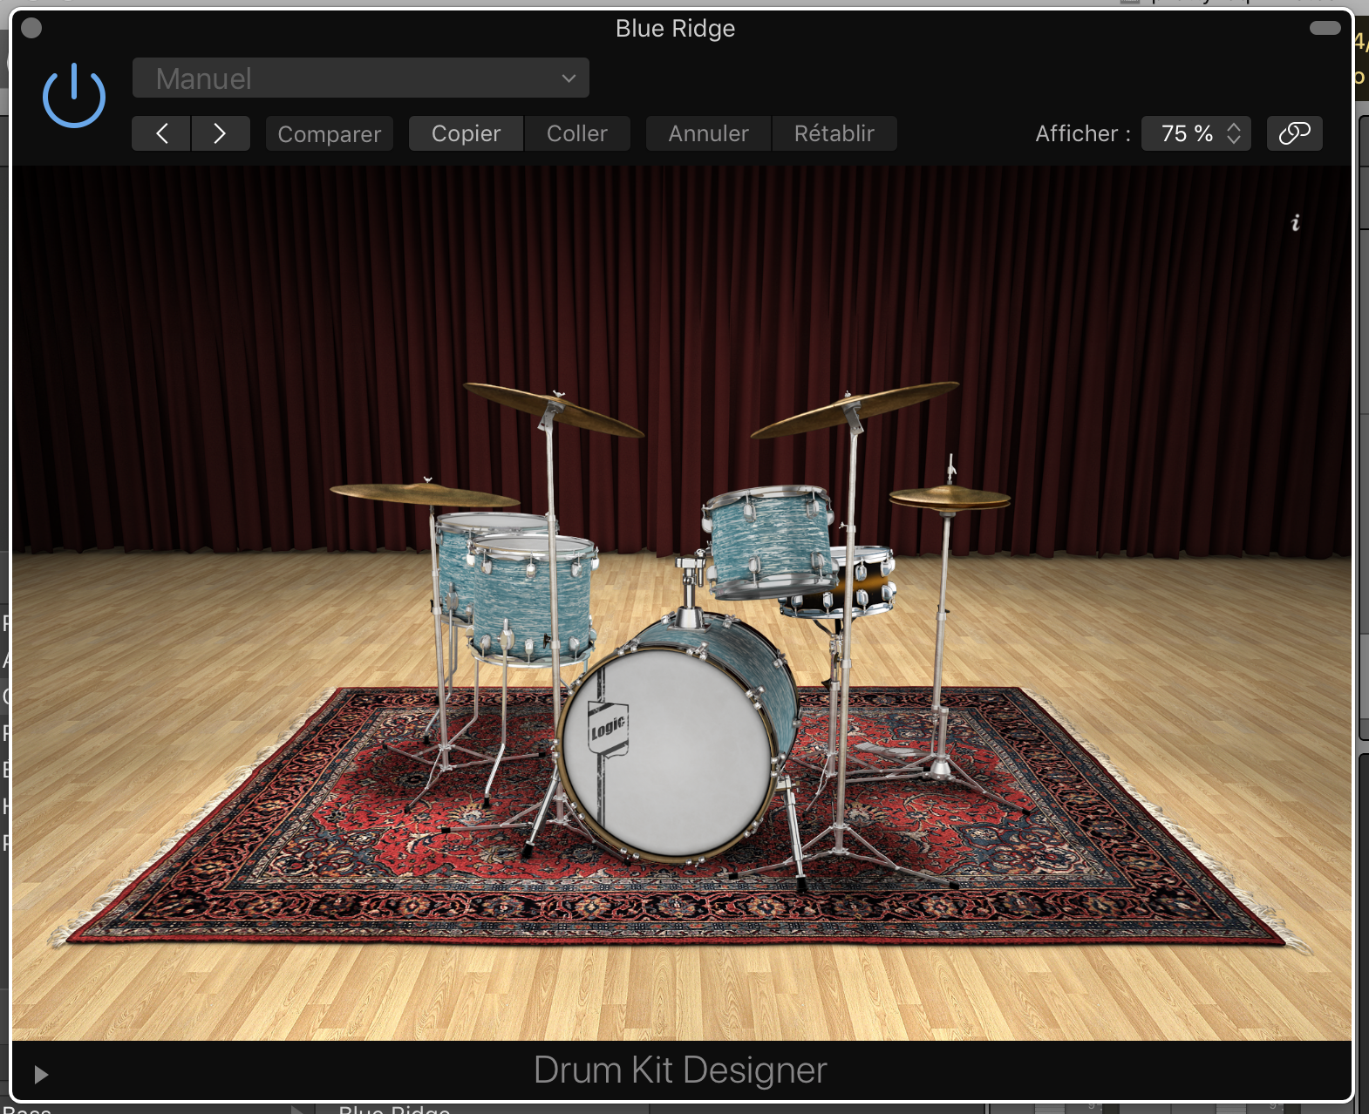Toggle the plug-in power button
Viewport: 1369px width, 1114px height.
74,96
